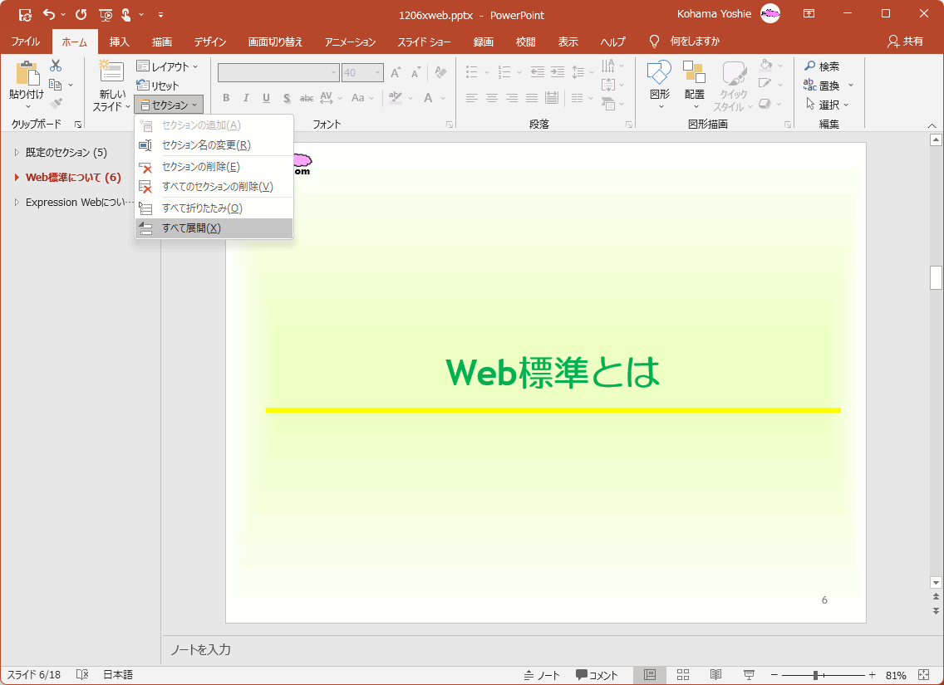This screenshot has height=685, width=944.
Task: Justify text alignment
Action: click(532, 98)
